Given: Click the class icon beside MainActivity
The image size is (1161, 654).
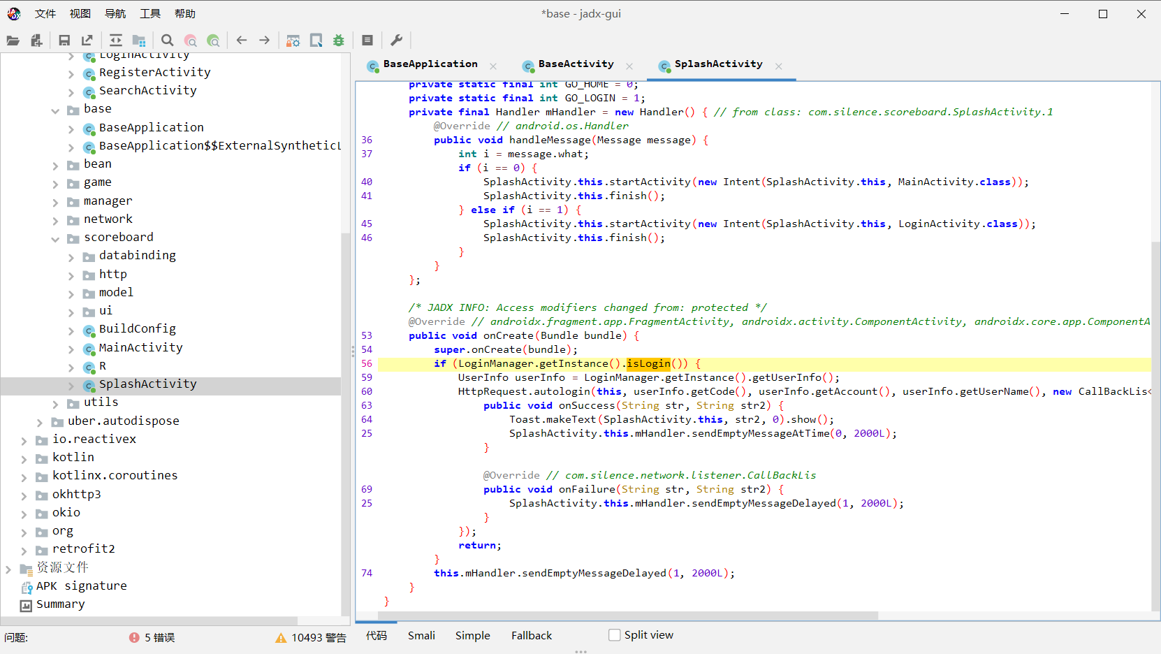Looking at the screenshot, I should [89, 349].
